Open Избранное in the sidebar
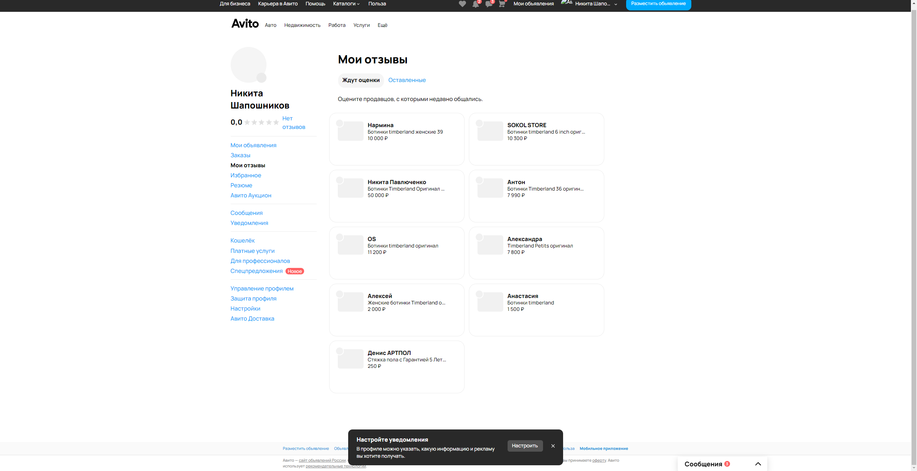Viewport: 917px width, 471px height. (x=246, y=176)
